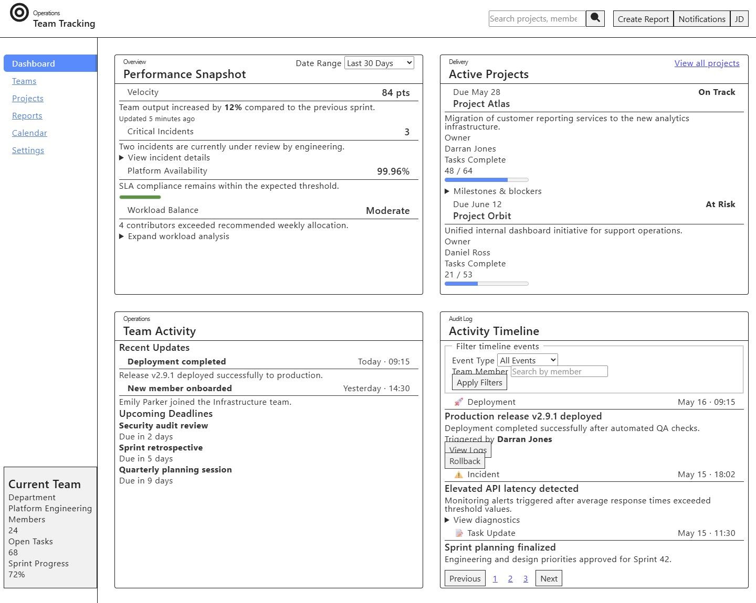Click the Project Atlas tasks progress bar

point(487,180)
